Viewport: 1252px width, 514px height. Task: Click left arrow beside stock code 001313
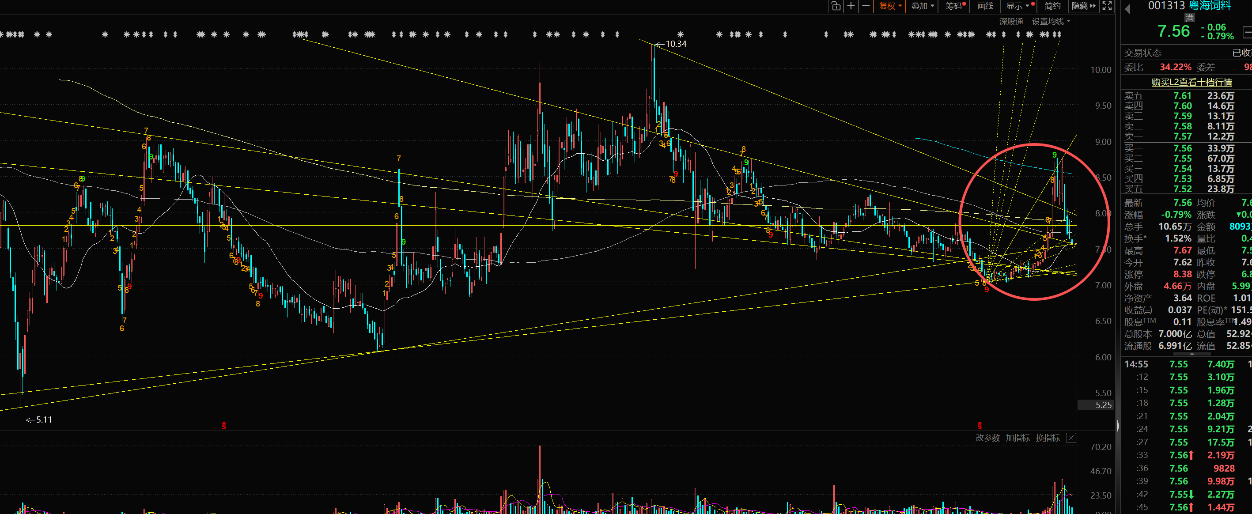tap(1127, 9)
